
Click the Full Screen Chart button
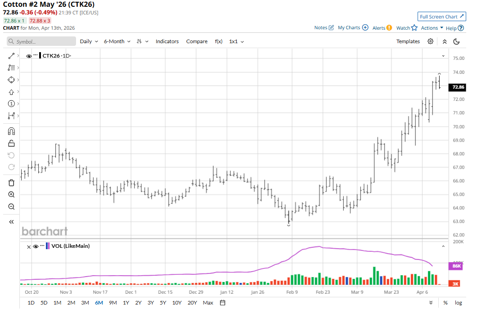pyautogui.click(x=441, y=17)
